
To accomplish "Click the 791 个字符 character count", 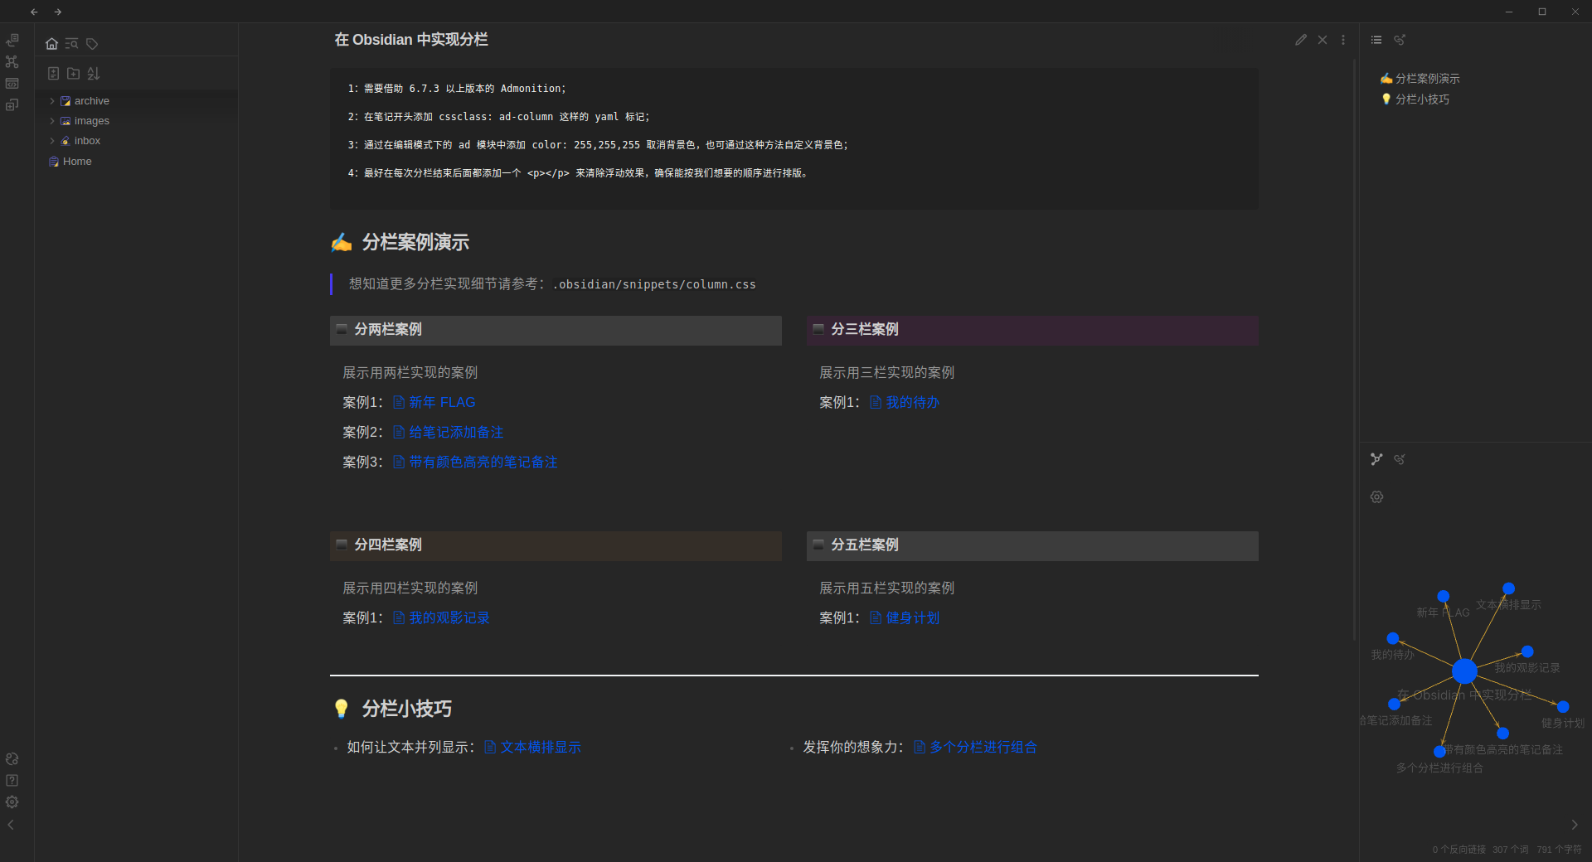I will pos(1559,850).
